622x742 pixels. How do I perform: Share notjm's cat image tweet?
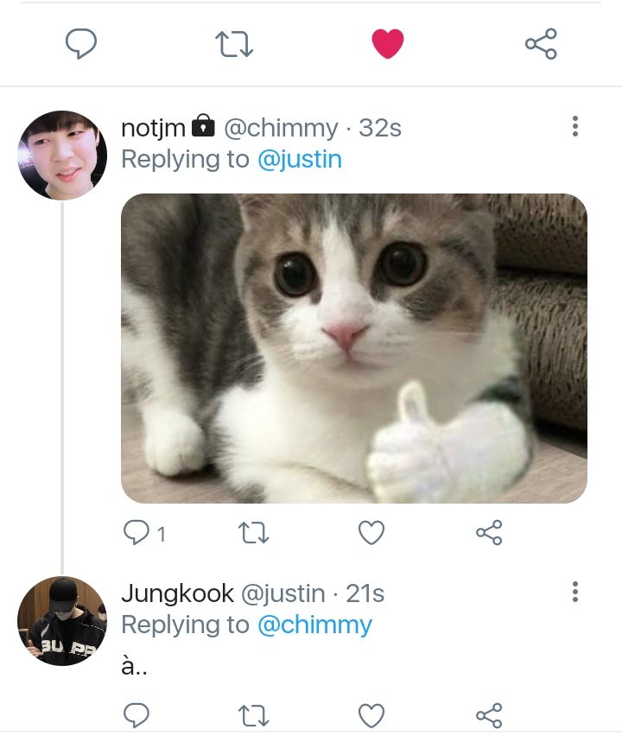[489, 533]
